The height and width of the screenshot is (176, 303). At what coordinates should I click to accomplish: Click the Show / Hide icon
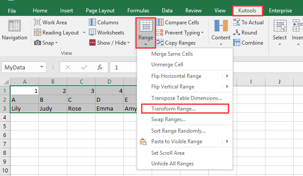point(92,43)
